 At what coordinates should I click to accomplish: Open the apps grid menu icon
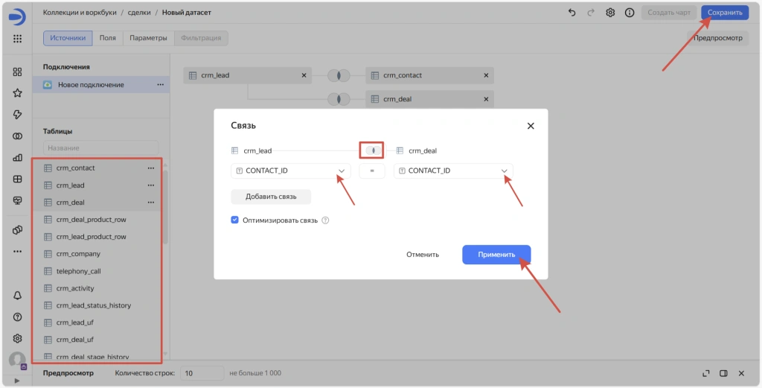pos(17,39)
